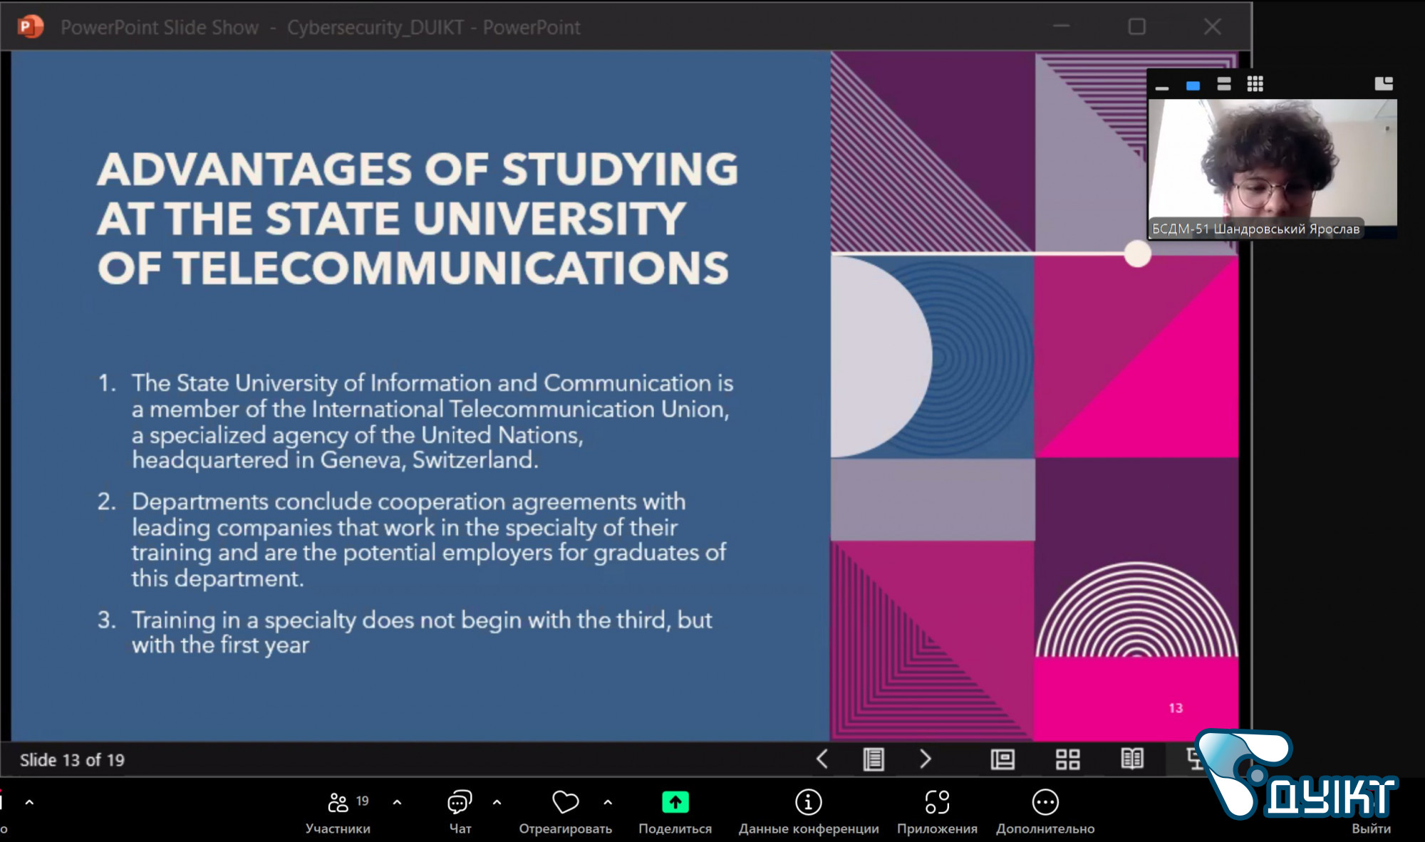Click the text 'with the first year'

(220, 645)
